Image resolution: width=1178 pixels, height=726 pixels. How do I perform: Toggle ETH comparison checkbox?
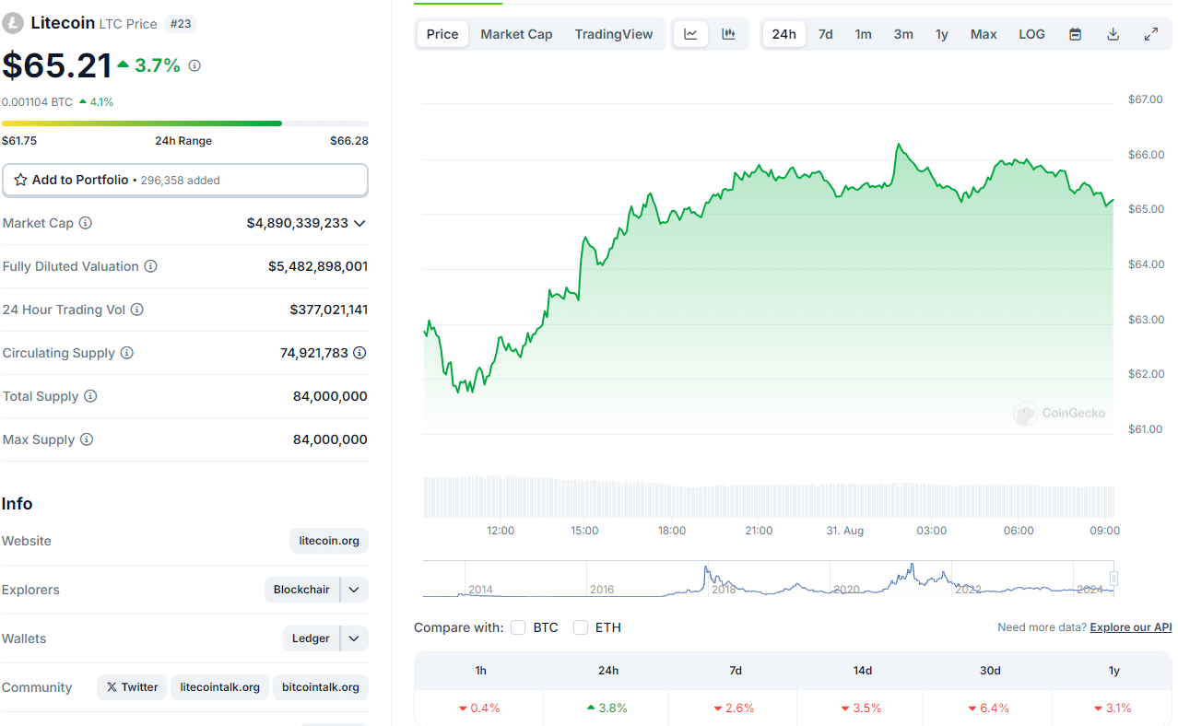pos(581,627)
